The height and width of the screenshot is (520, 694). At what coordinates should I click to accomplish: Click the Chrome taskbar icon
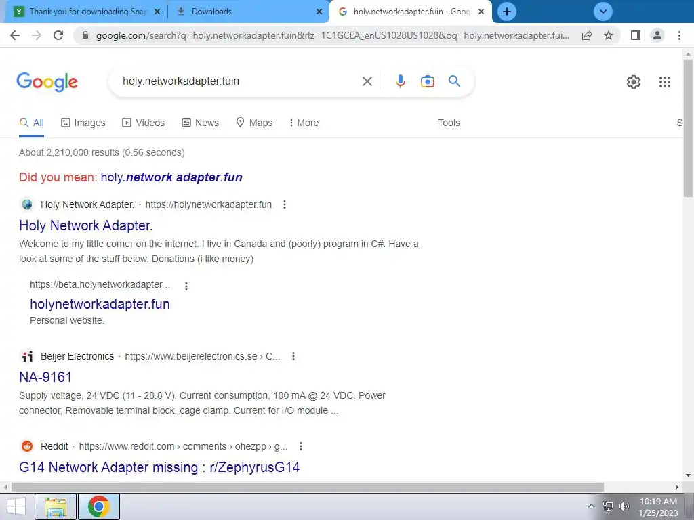(99, 506)
